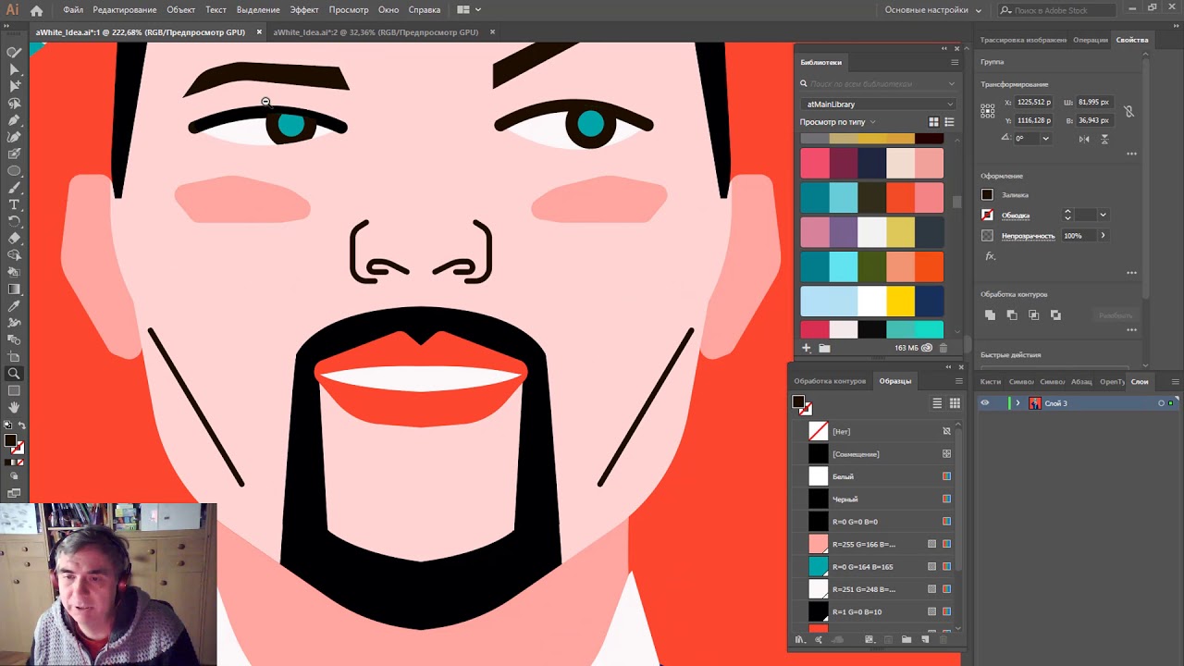Apply the Unite pathfinder shape mode
This screenshot has height=666, width=1184.
click(990, 315)
